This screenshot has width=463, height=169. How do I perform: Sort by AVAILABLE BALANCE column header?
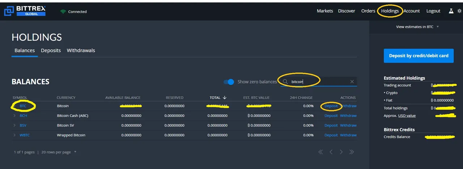(123, 98)
